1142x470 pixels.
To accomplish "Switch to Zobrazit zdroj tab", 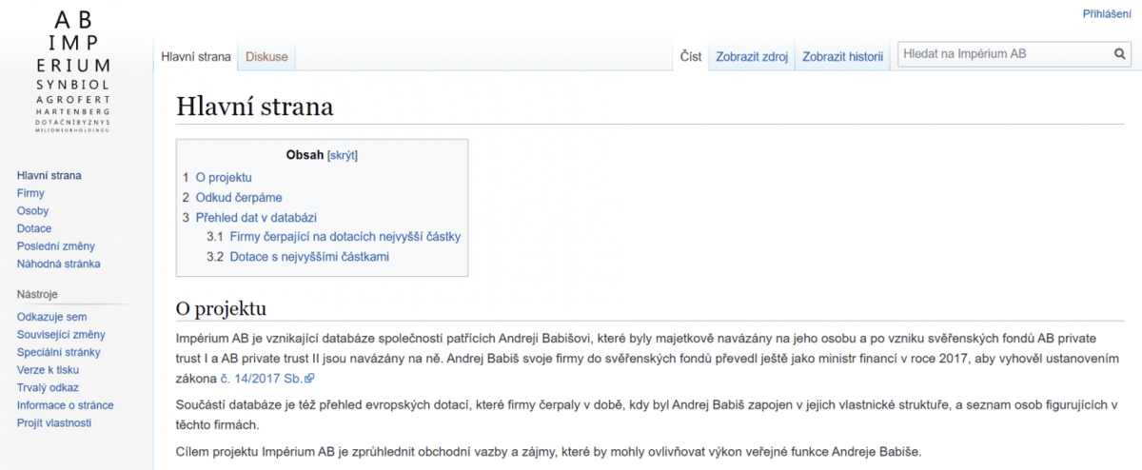I will pos(751,57).
